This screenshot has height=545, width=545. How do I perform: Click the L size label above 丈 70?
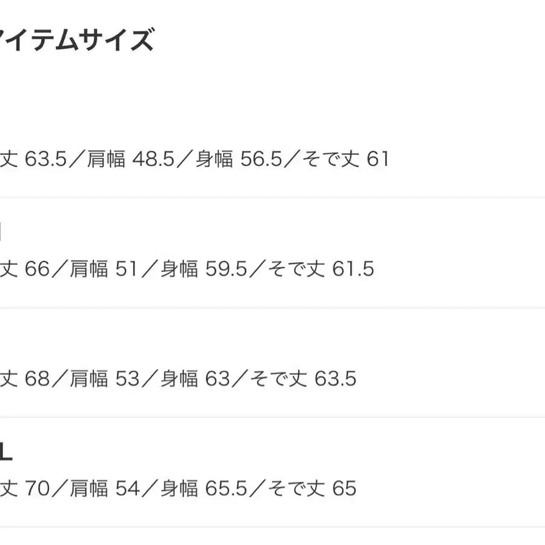click(x=6, y=453)
